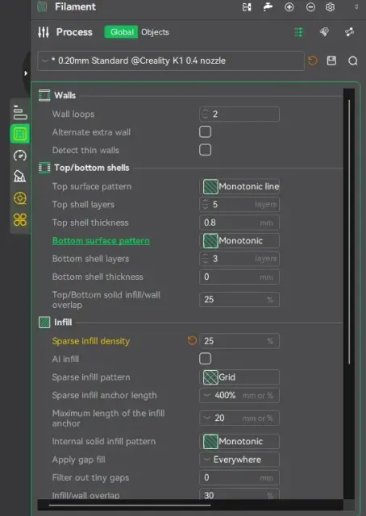
Task: Click the Sparse infill density field
Action: click(x=239, y=341)
